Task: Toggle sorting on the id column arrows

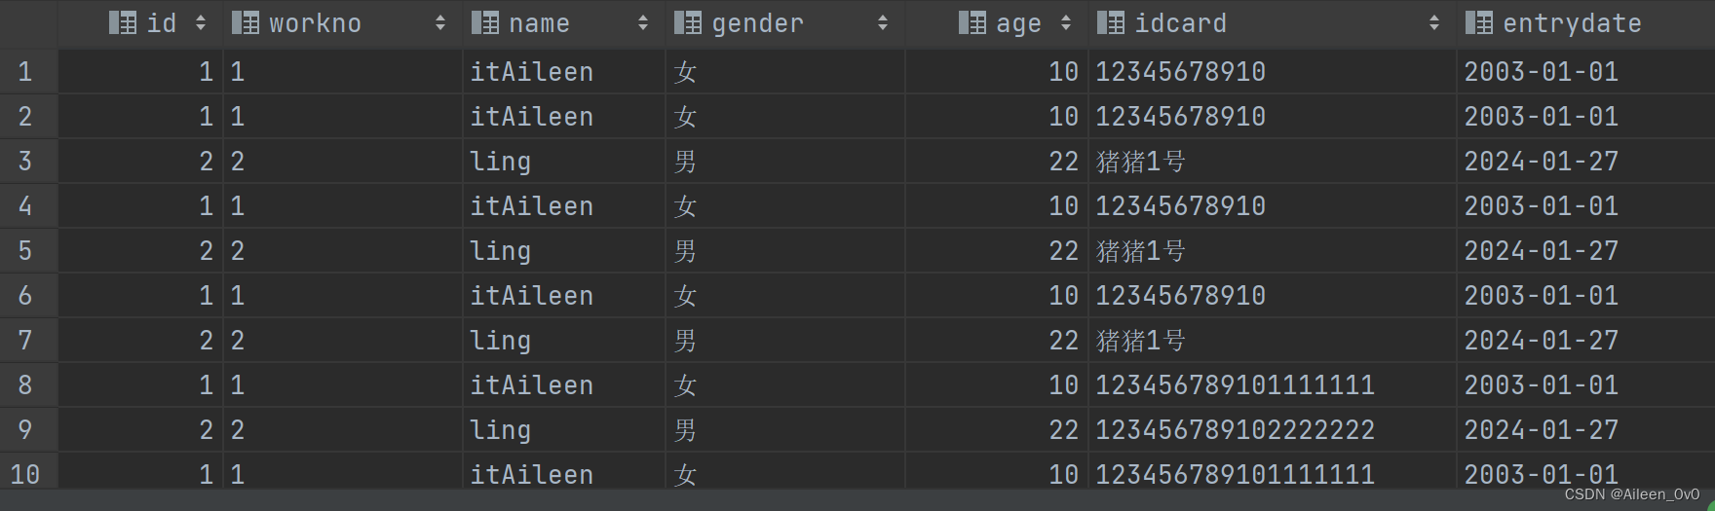Action: (x=201, y=23)
